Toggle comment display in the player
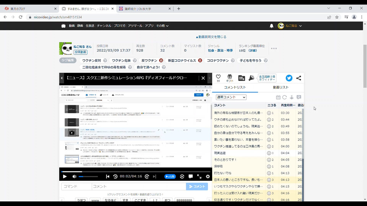367x206 pixels. pyautogui.click(x=190, y=177)
